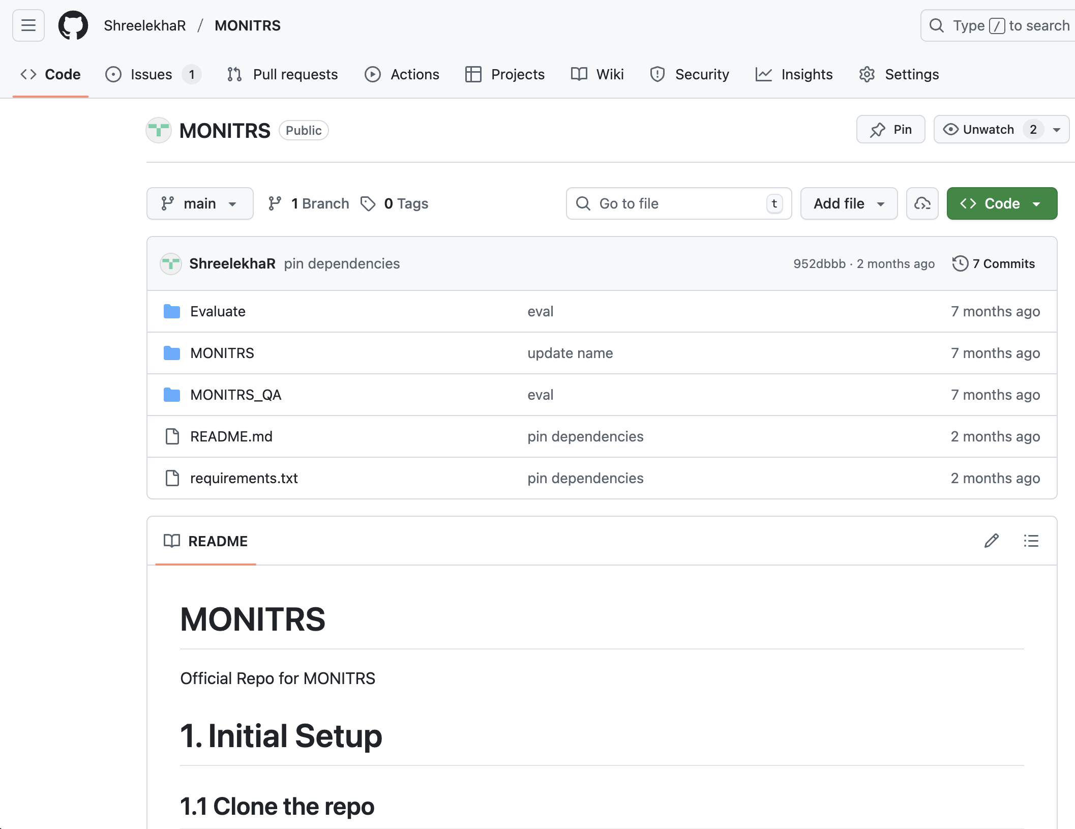Select the Public visibility badge
This screenshot has height=829, width=1075.
tap(304, 130)
